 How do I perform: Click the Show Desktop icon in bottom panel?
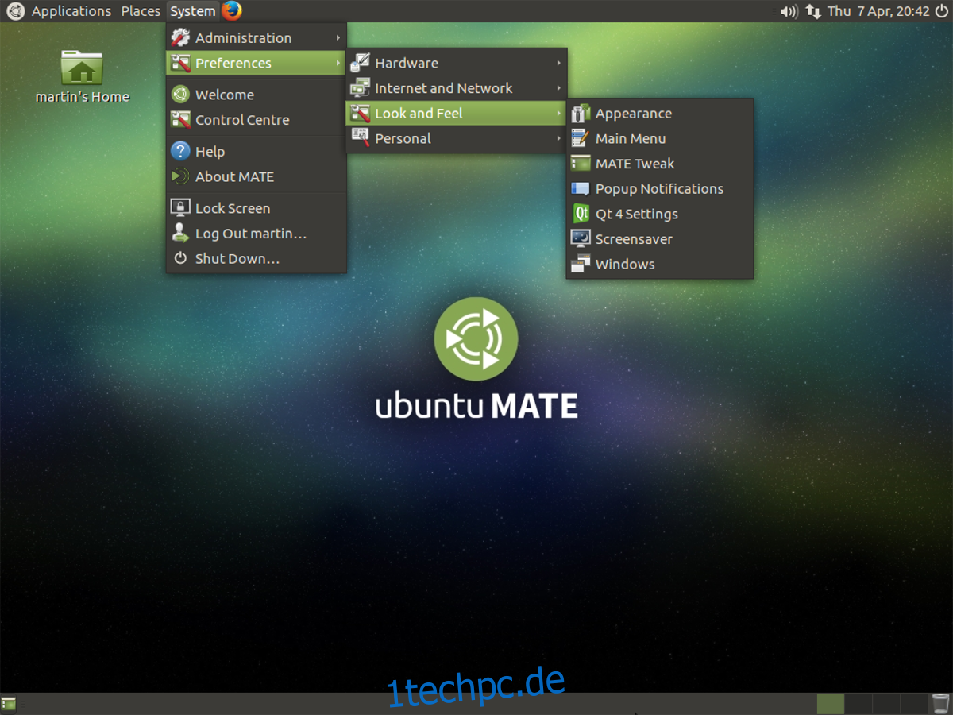click(9, 703)
